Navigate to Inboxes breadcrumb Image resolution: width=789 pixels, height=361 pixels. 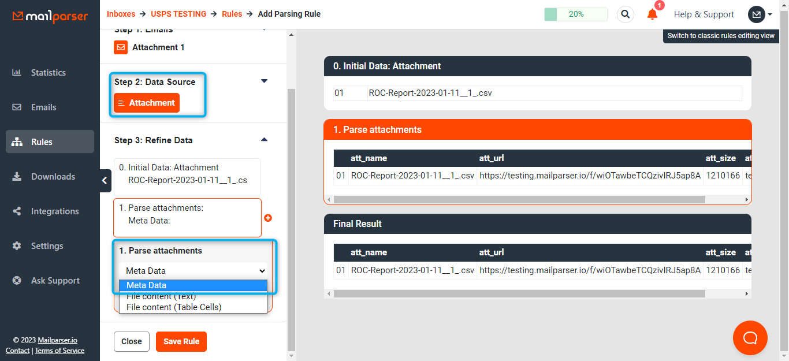click(x=121, y=14)
